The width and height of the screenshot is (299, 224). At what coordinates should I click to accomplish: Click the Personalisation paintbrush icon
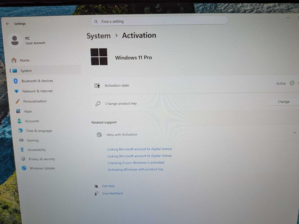point(18,101)
